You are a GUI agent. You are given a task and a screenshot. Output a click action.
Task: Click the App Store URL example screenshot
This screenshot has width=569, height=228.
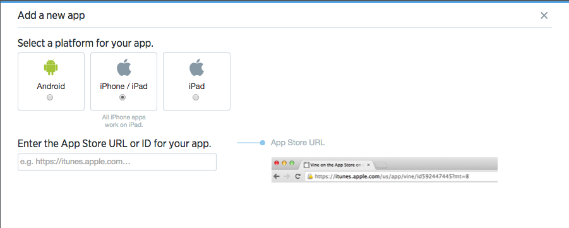pyautogui.click(x=385, y=170)
